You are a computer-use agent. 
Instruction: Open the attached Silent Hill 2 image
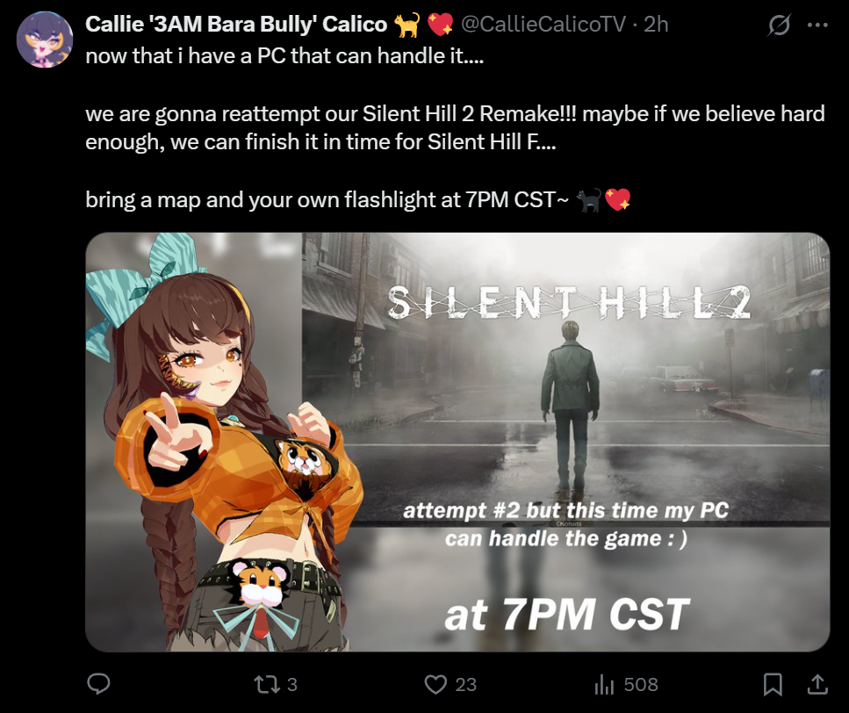pyautogui.click(x=457, y=442)
